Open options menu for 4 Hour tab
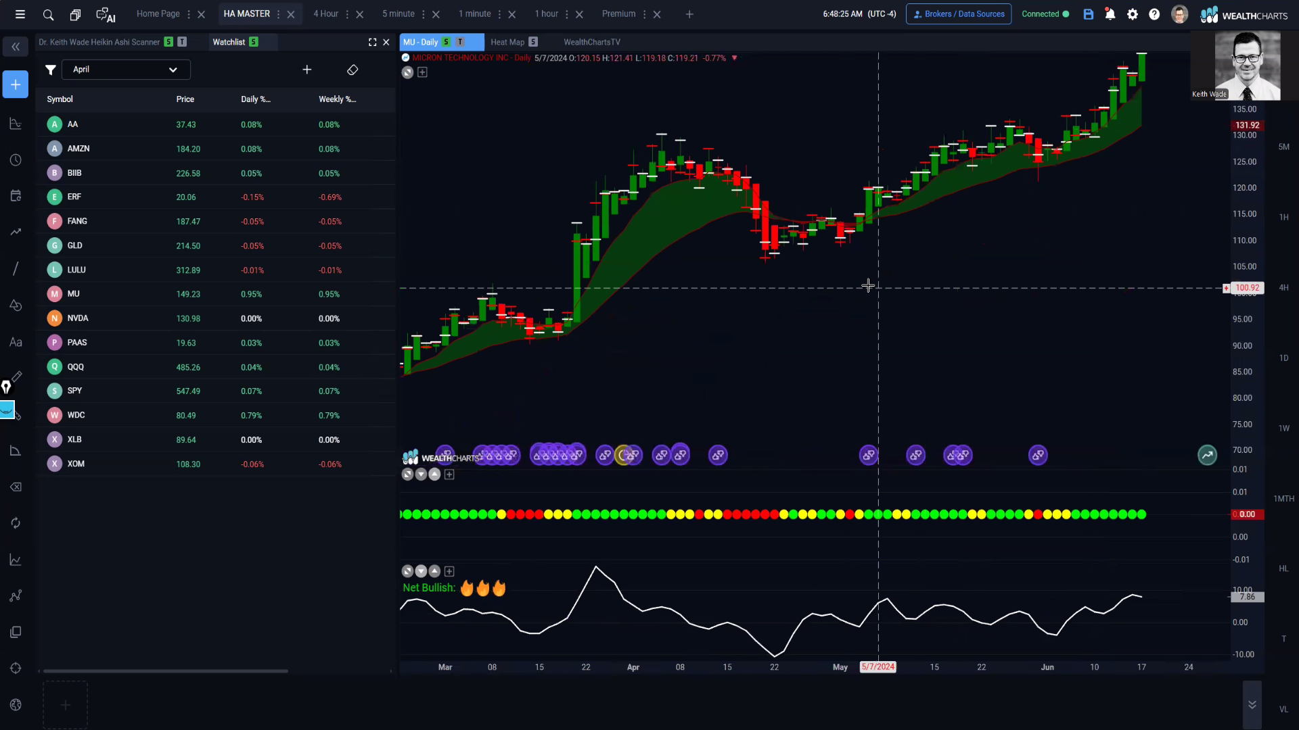The image size is (1299, 730). (347, 14)
